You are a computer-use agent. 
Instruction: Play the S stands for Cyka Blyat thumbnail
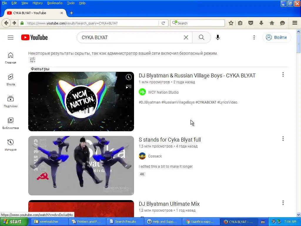(81, 166)
